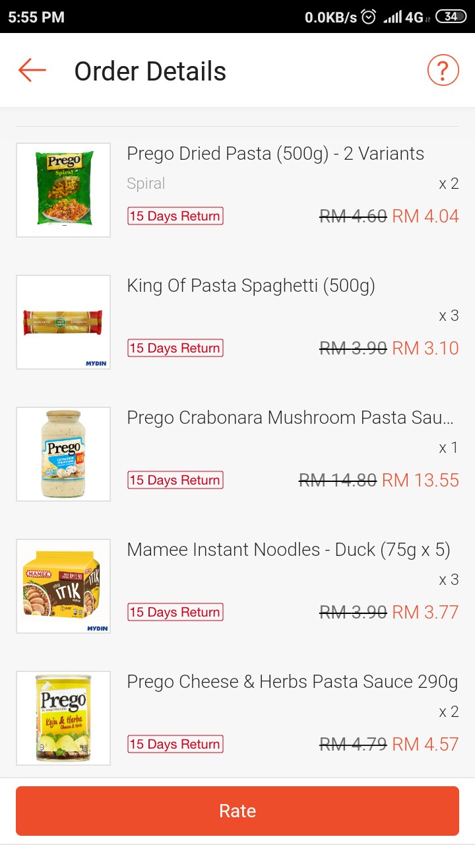Open the help question mark icon
Viewport: 475px width, 845px height.
click(443, 70)
